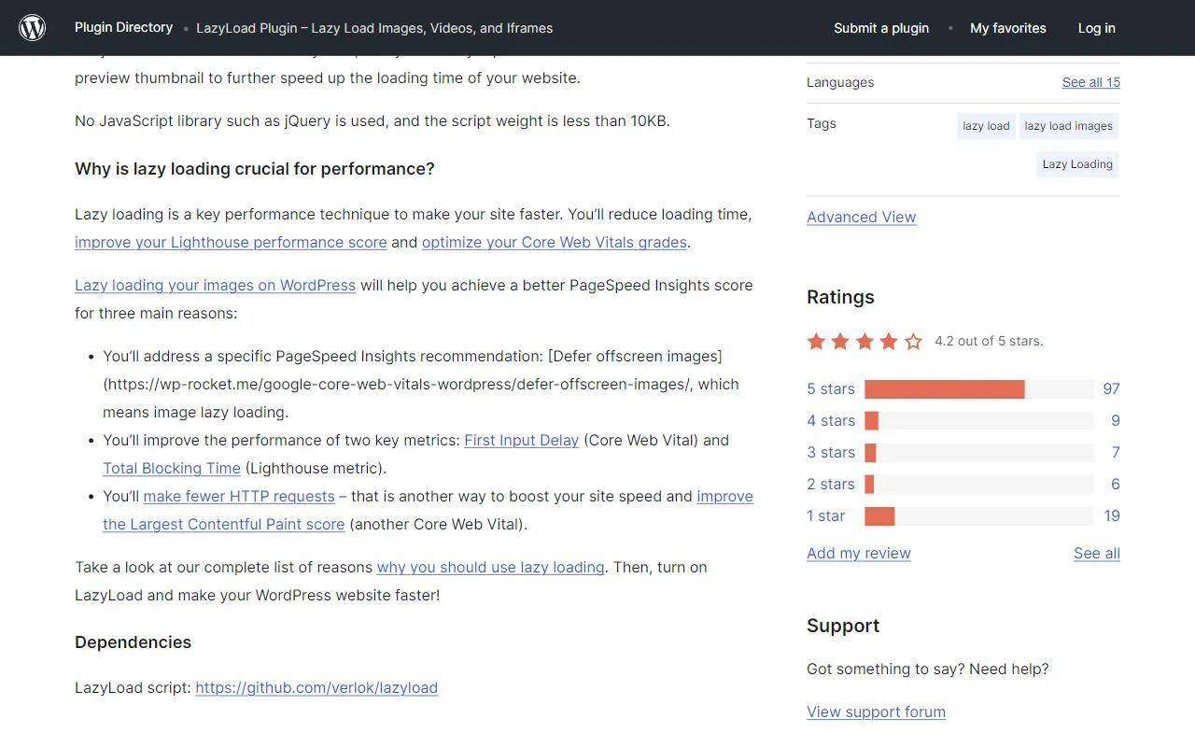Screen dimensions: 1195x747
Task: Select the 'Lazy Loading' tag
Action: click(x=1077, y=164)
